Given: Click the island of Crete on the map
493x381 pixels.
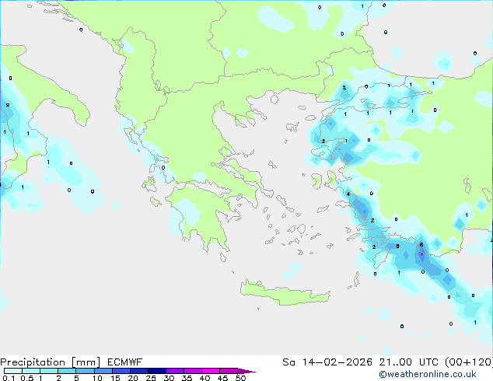Looking at the screenshot, I should pos(285,292).
